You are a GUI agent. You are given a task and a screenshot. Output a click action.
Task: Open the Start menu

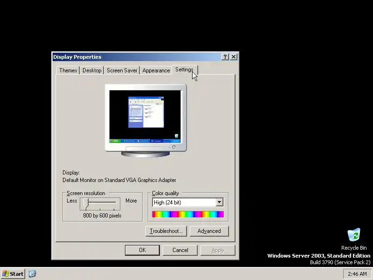pyautogui.click(x=13, y=274)
